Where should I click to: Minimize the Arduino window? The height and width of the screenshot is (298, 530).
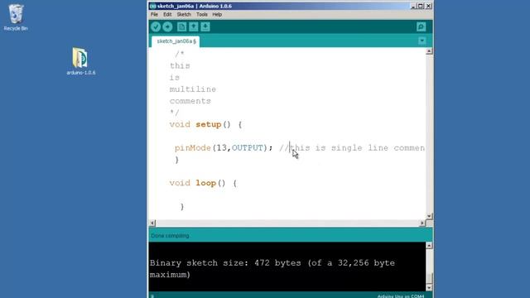tap(413, 6)
